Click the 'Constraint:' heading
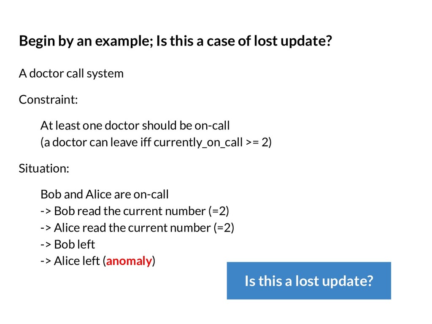The height and width of the screenshot is (324, 432). click(x=48, y=100)
